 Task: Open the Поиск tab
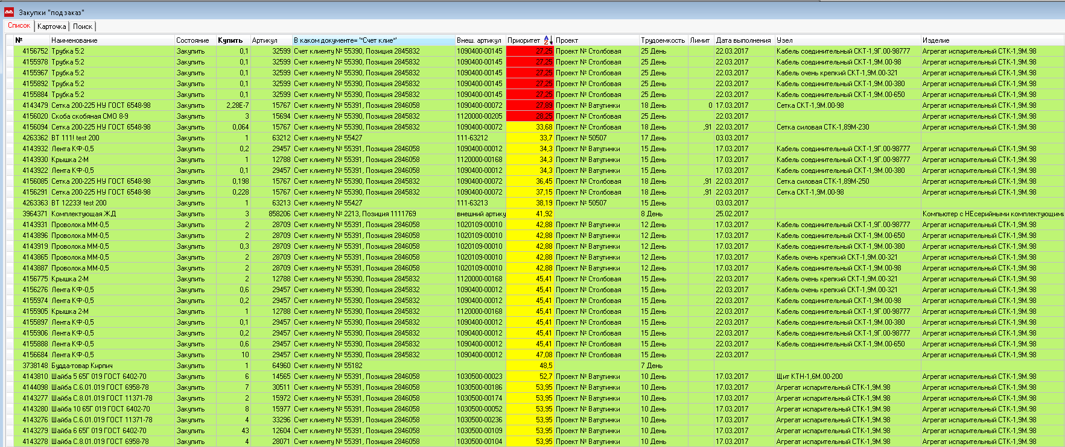click(83, 27)
